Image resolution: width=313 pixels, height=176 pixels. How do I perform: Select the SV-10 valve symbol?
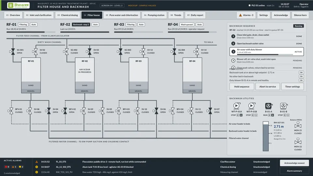tap(138, 111)
